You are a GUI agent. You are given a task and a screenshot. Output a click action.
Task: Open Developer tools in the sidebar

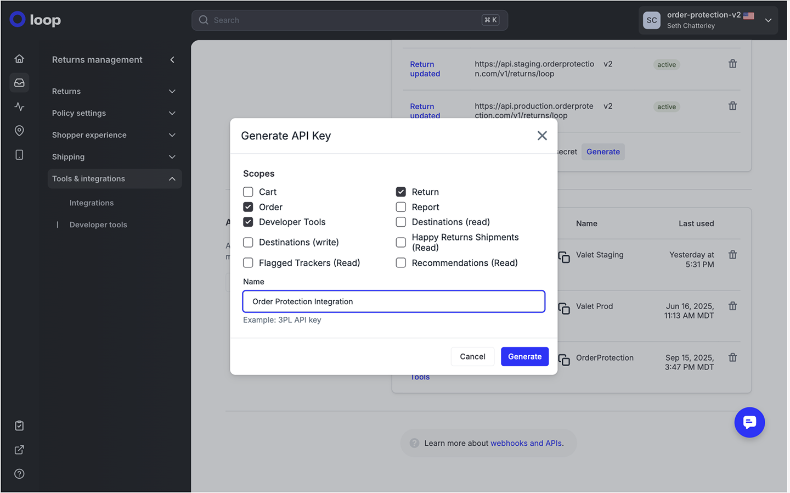tap(98, 225)
